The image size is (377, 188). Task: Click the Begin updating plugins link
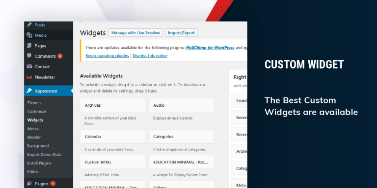point(107,56)
